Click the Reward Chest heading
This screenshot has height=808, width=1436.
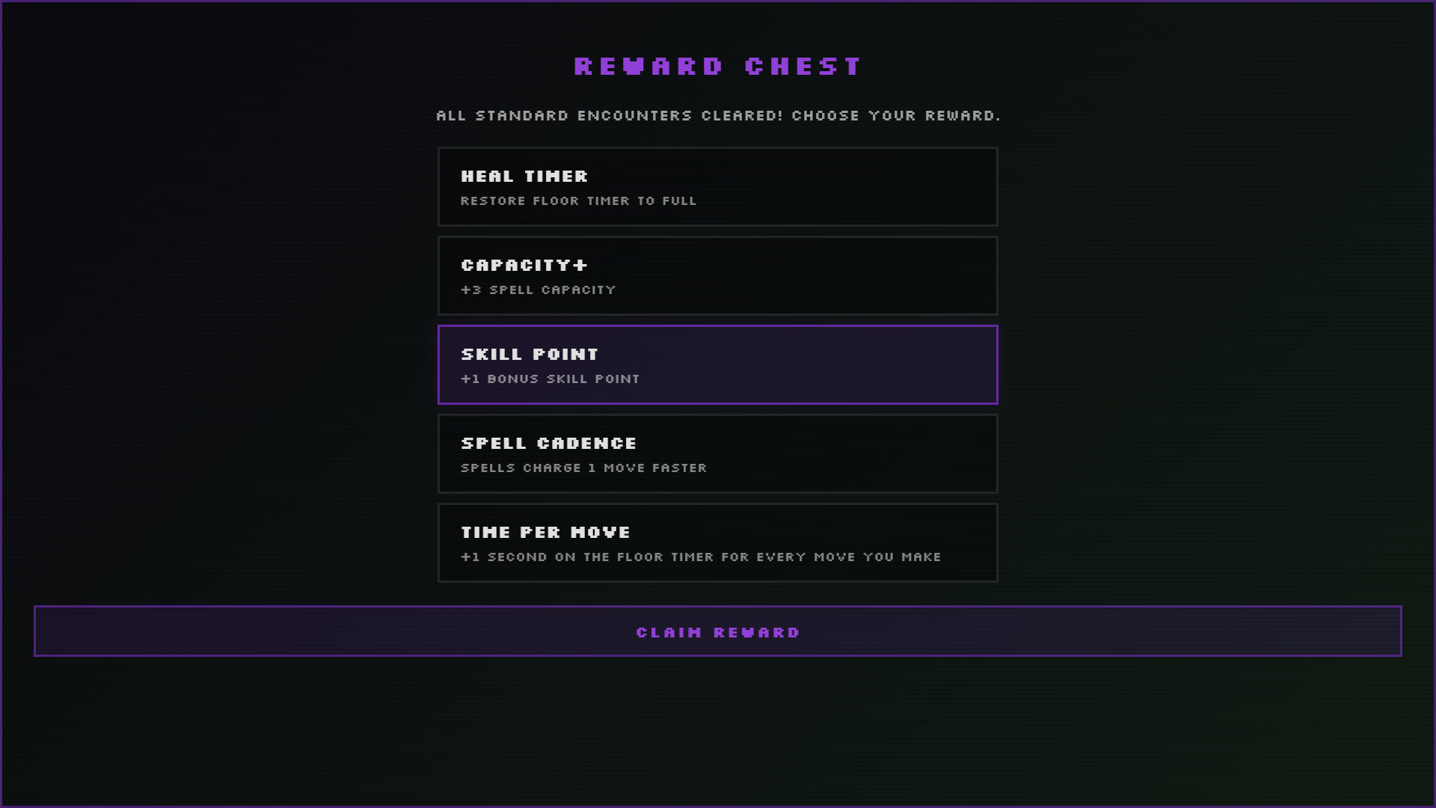coord(718,67)
